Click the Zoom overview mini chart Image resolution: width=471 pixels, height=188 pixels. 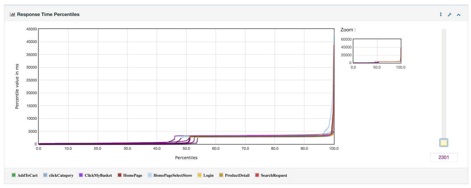(x=377, y=51)
